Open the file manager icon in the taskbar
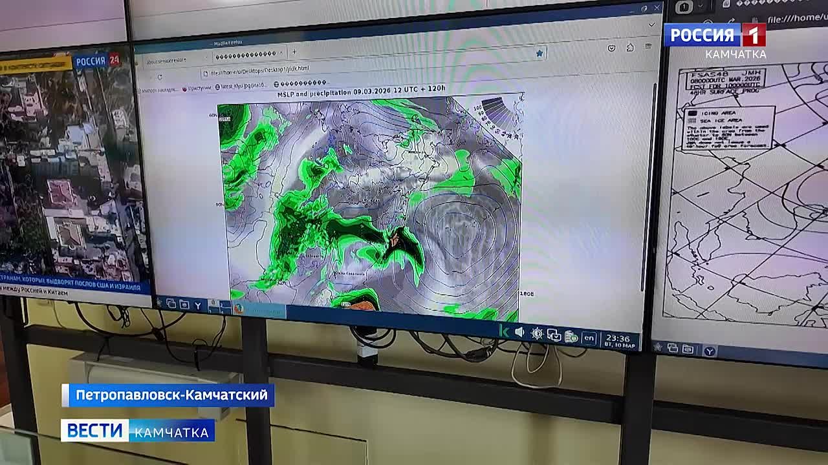This screenshot has height=465, width=828. [x=184, y=304]
